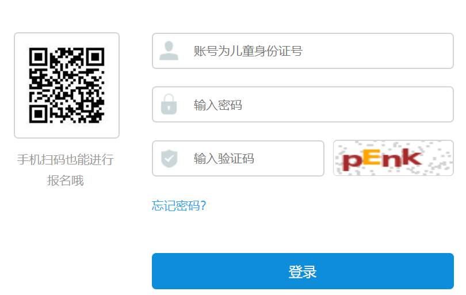Click the question mark ending the forgot-password link

pyautogui.click(x=203, y=205)
